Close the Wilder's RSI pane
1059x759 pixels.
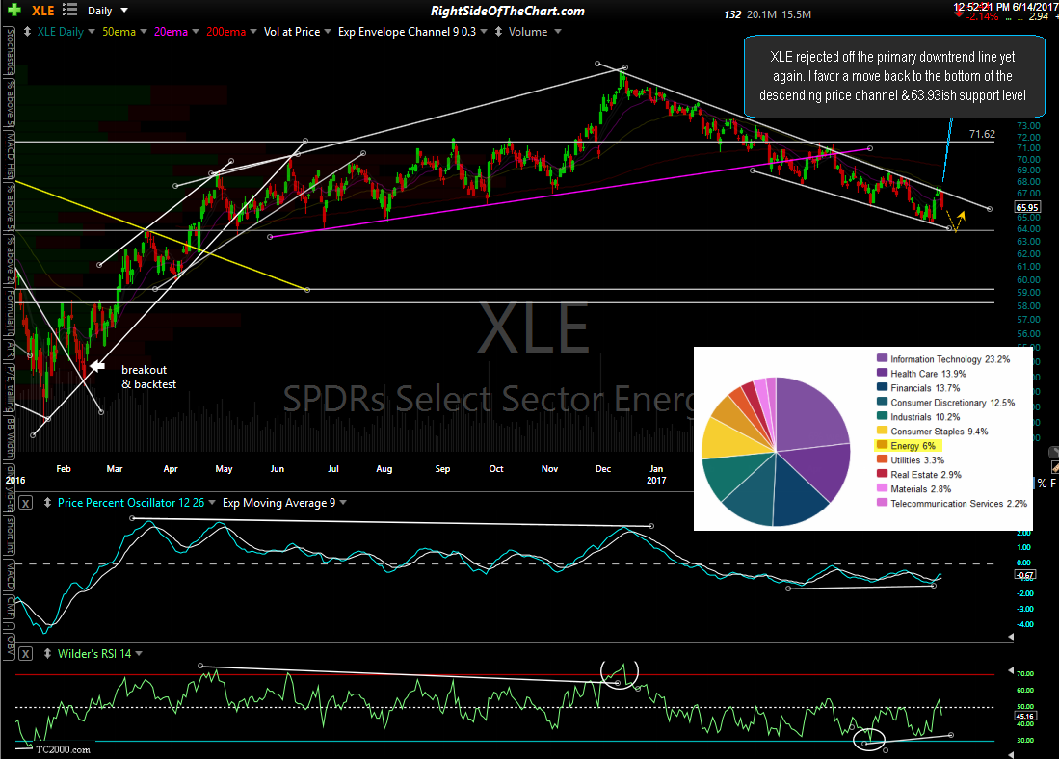click(x=26, y=655)
